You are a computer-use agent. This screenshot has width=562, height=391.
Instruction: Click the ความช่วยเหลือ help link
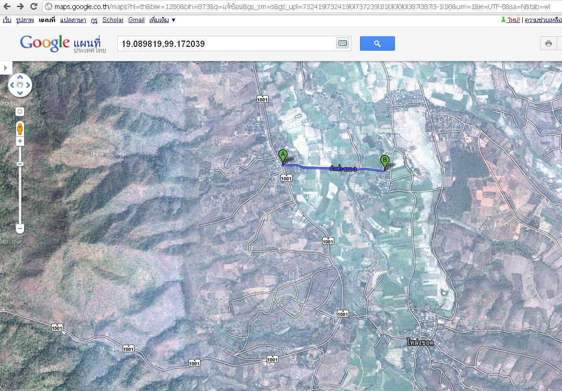[543, 20]
